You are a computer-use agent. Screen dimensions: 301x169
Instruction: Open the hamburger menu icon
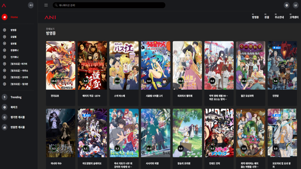coord(46,5)
